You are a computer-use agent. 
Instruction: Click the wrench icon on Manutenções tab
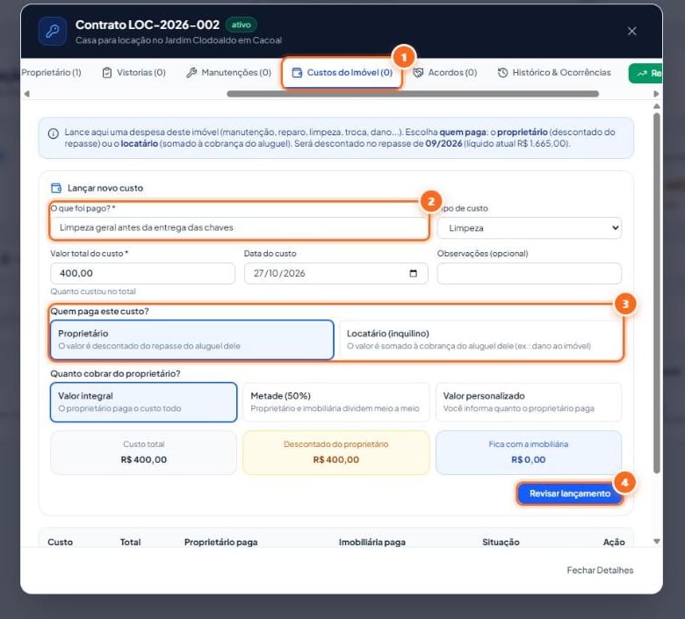(x=191, y=73)
